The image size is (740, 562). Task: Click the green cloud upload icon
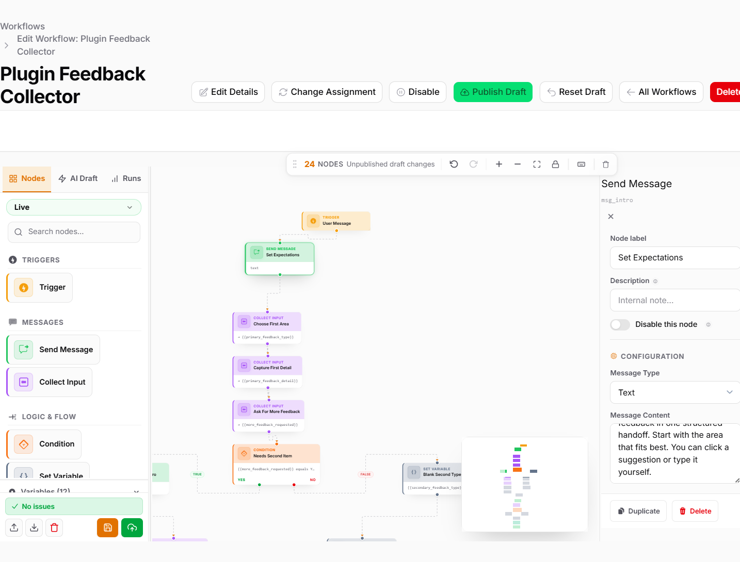pos(132,527)
